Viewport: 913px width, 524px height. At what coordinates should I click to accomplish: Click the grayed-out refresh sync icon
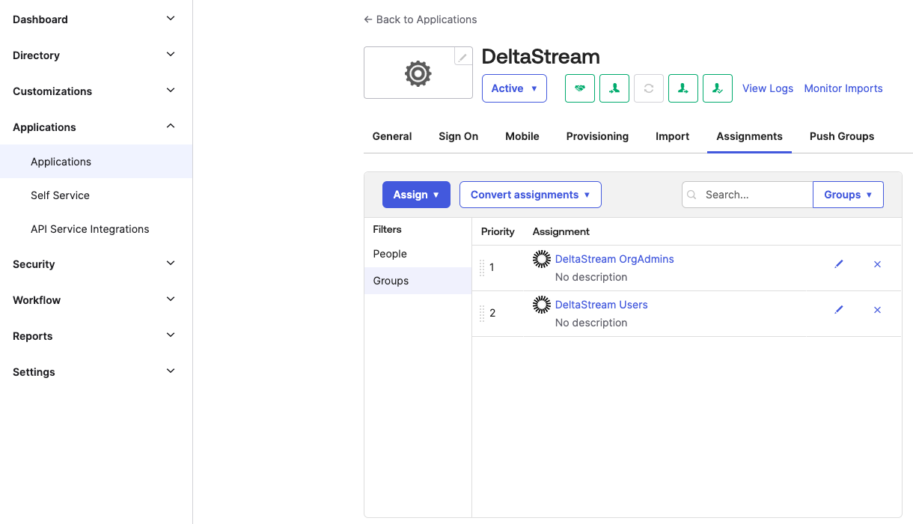coord(648,88)
